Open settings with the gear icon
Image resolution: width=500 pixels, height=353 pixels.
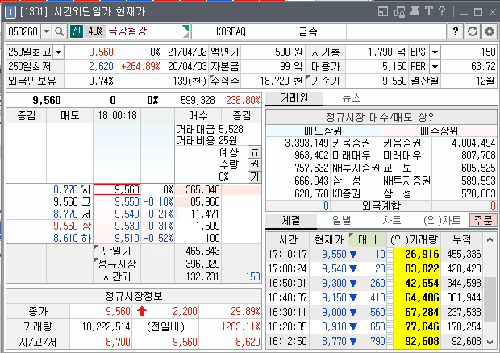[489, 31]
